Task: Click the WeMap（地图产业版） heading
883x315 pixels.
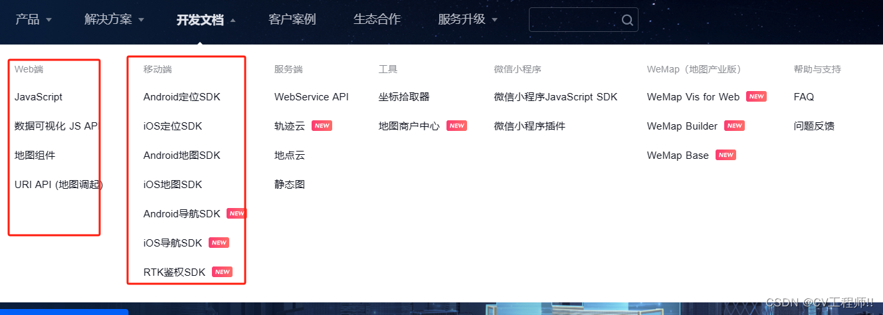Action: (694, 69)
